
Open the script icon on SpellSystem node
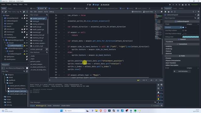click(27, 56)
